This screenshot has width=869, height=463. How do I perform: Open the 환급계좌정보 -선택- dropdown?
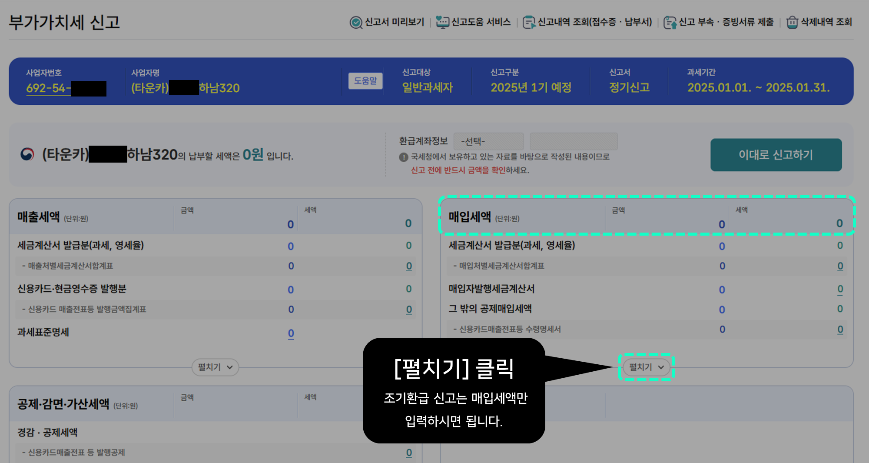(x=488, y=141)
